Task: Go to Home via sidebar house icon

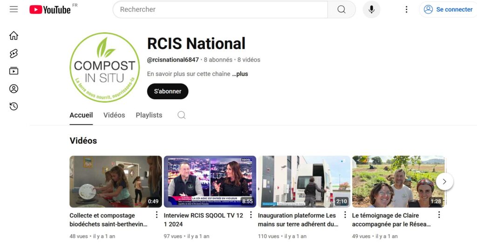Action: (14, 35)
